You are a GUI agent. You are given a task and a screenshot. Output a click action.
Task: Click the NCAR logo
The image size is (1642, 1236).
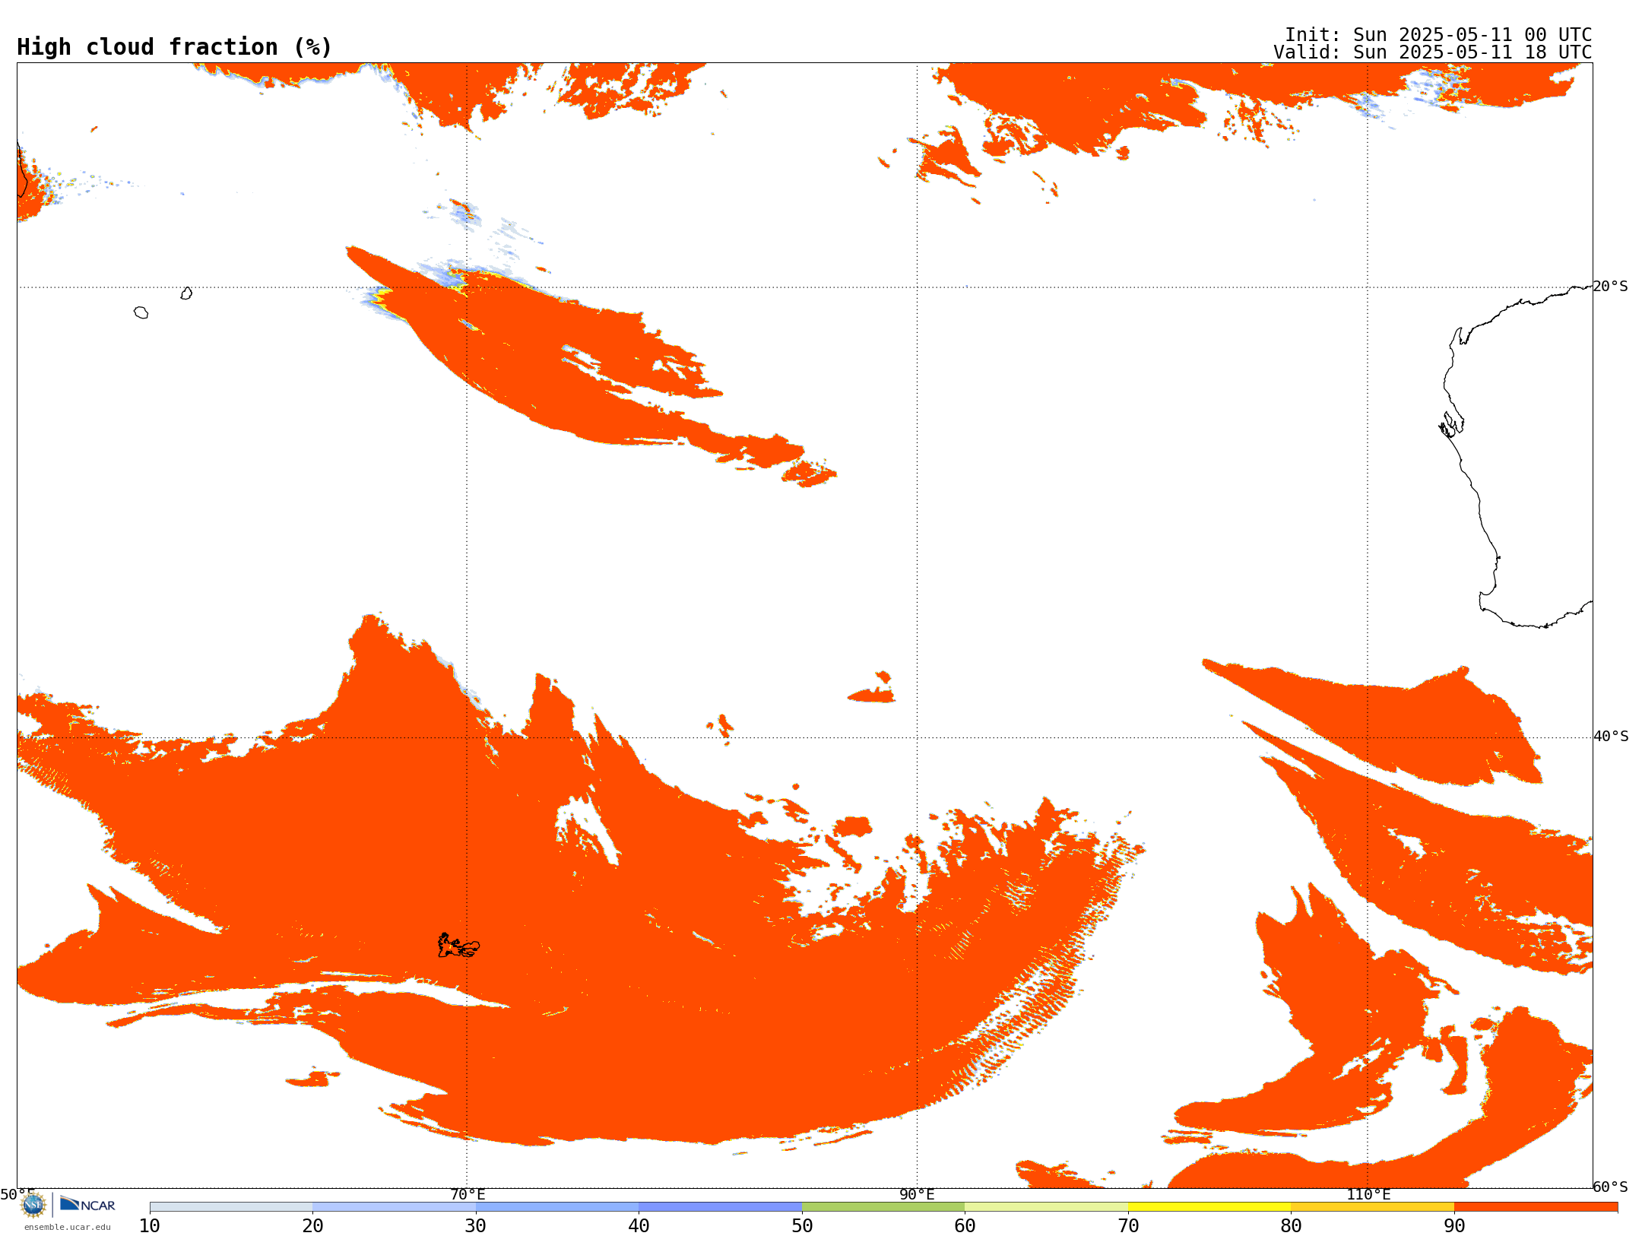(87, 1204)
